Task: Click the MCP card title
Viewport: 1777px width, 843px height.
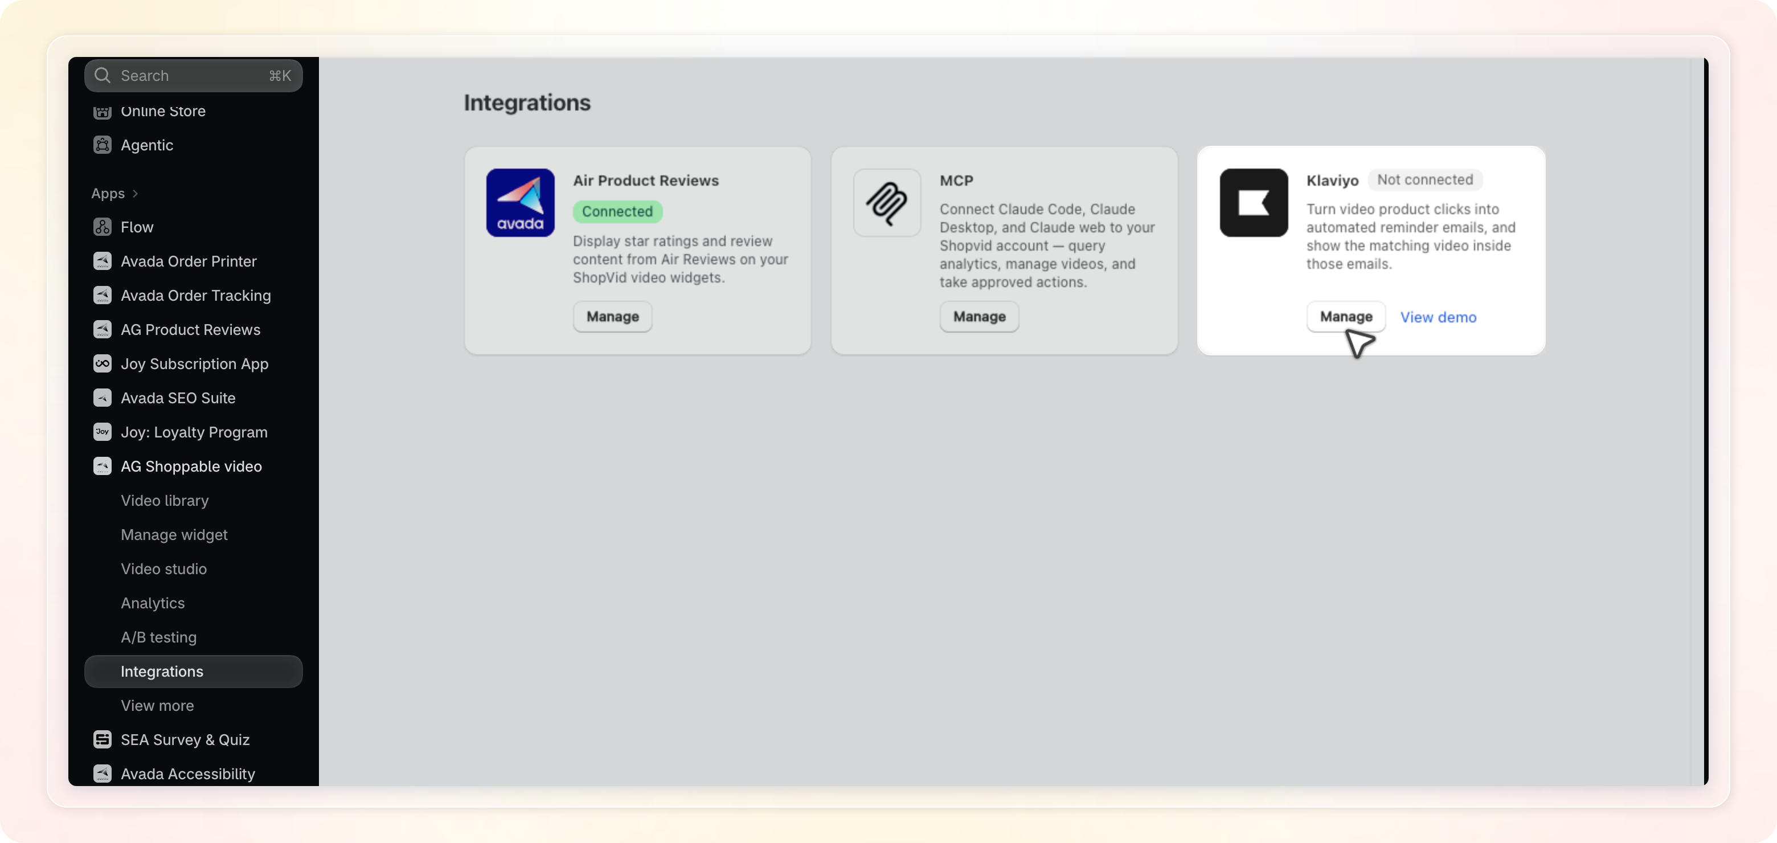Action: (956, 180)
